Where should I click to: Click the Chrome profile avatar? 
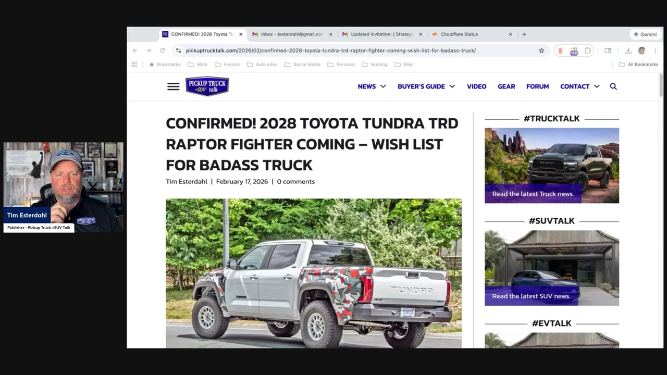pos(641,51)
